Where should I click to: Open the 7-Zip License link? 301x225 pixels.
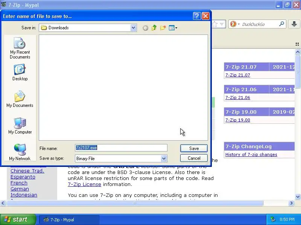tap(84, 184)
